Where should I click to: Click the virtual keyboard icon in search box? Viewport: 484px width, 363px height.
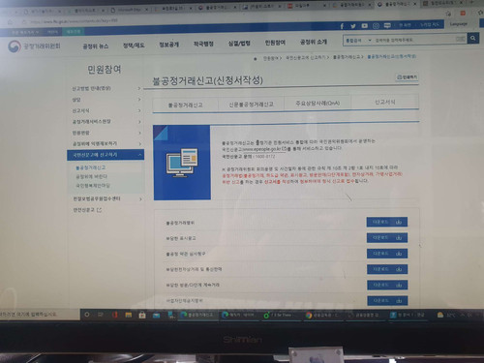coord(460,39)
